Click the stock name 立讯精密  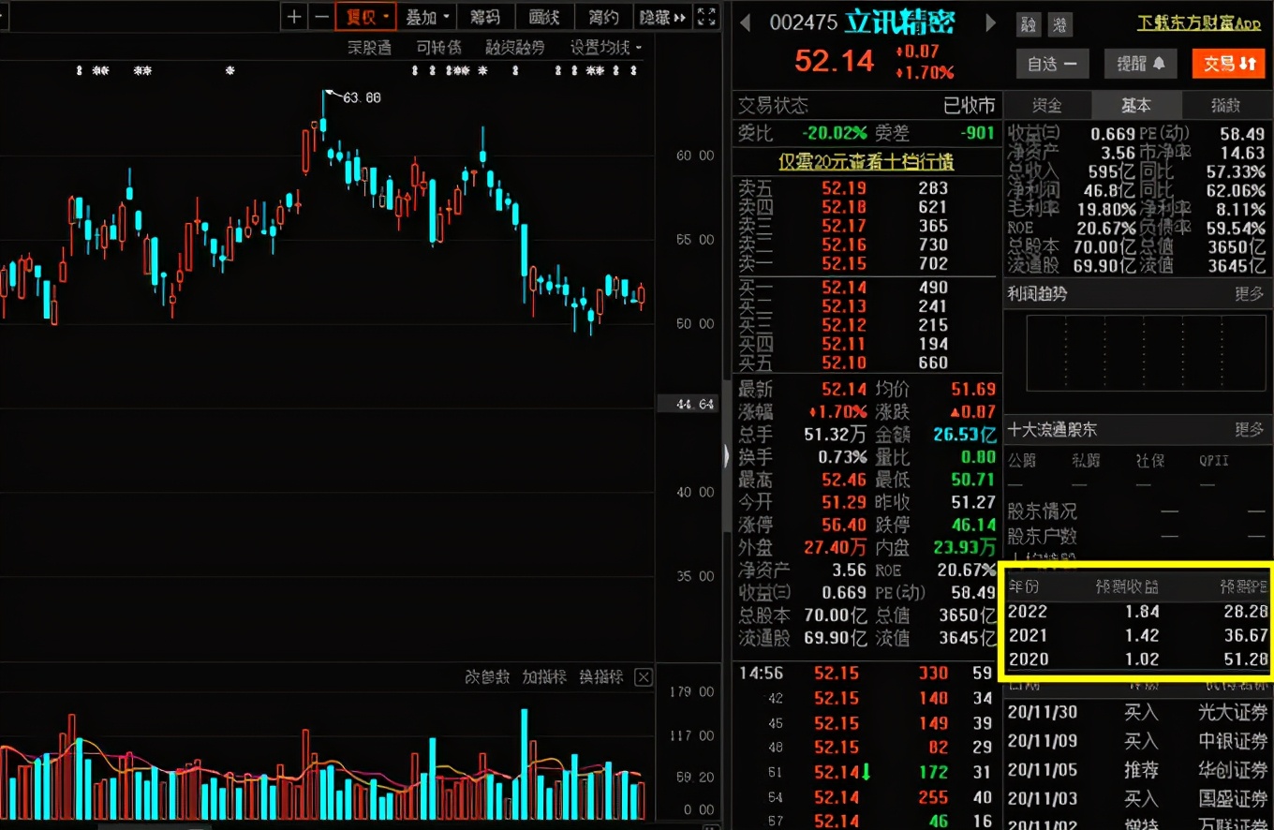899,22
